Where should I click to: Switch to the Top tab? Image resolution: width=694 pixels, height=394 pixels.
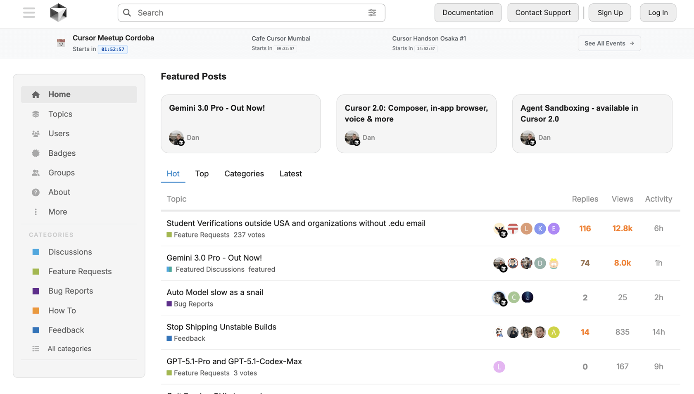202,173
